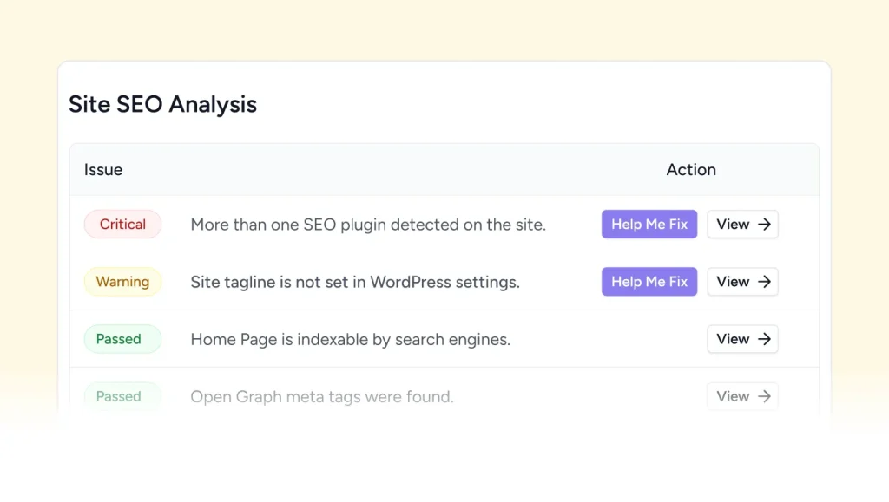The image size is (889, 502).
Task: View the Home Page indexable check
Action: [742, 339]
